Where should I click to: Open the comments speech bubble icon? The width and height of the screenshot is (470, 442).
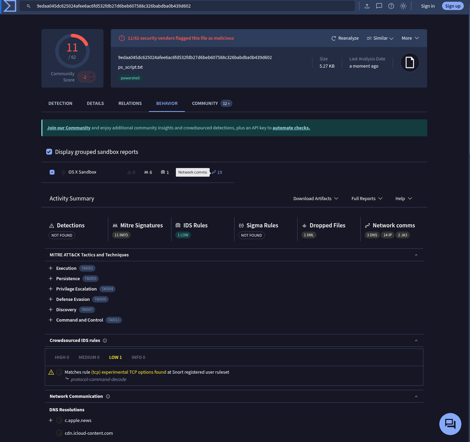point(379,6)
